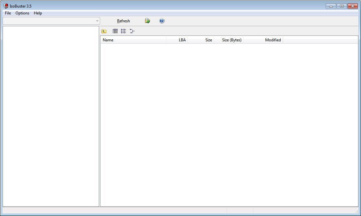Choose the cascading tree view icon
Screen dimensions: 361x216
(x=132, y=31)
